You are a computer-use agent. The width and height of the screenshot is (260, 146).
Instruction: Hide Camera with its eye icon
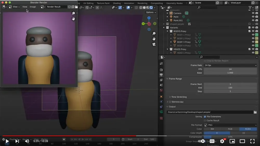(253, 13)
